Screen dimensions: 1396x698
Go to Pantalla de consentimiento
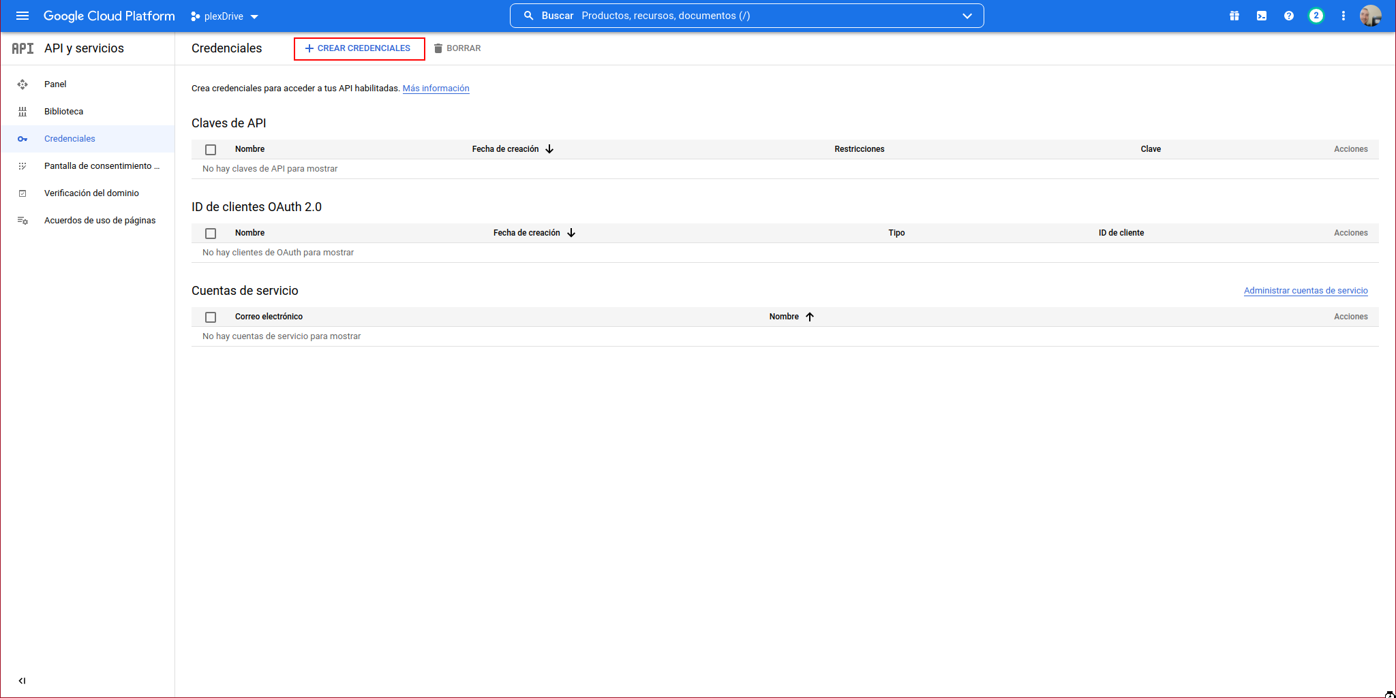(101, 166)
